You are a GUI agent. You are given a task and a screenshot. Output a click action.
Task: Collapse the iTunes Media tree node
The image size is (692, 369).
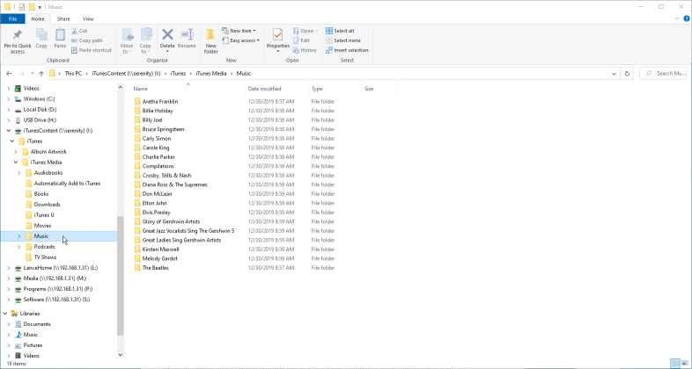pos(16,163)
